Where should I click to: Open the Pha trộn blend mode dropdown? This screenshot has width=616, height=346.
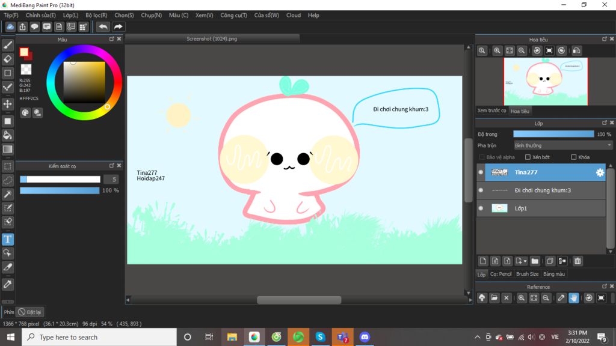pyautogui.click(x=563, y=145)
